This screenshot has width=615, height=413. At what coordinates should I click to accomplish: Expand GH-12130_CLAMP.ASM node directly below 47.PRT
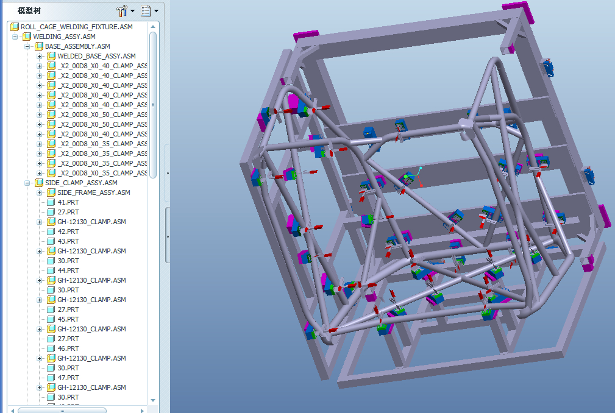tap(39, 387)
